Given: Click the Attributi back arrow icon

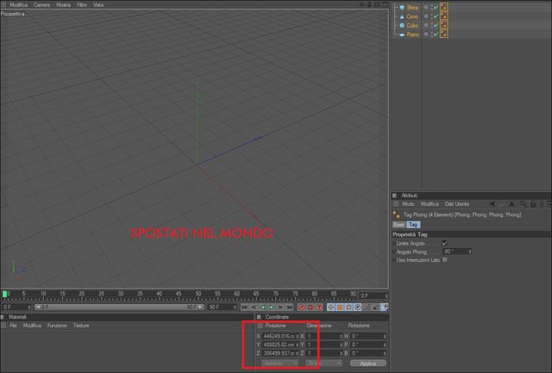Looking at the screenshot, I should tap(492, 204).
